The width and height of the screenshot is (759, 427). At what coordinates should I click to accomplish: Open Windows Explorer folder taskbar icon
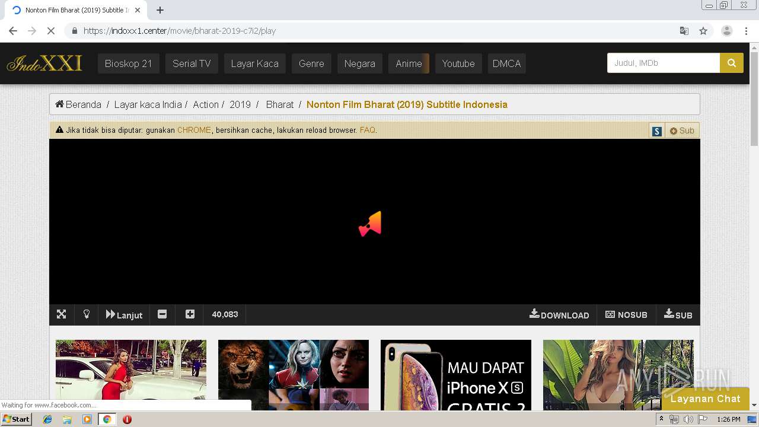tap(67, 419)
